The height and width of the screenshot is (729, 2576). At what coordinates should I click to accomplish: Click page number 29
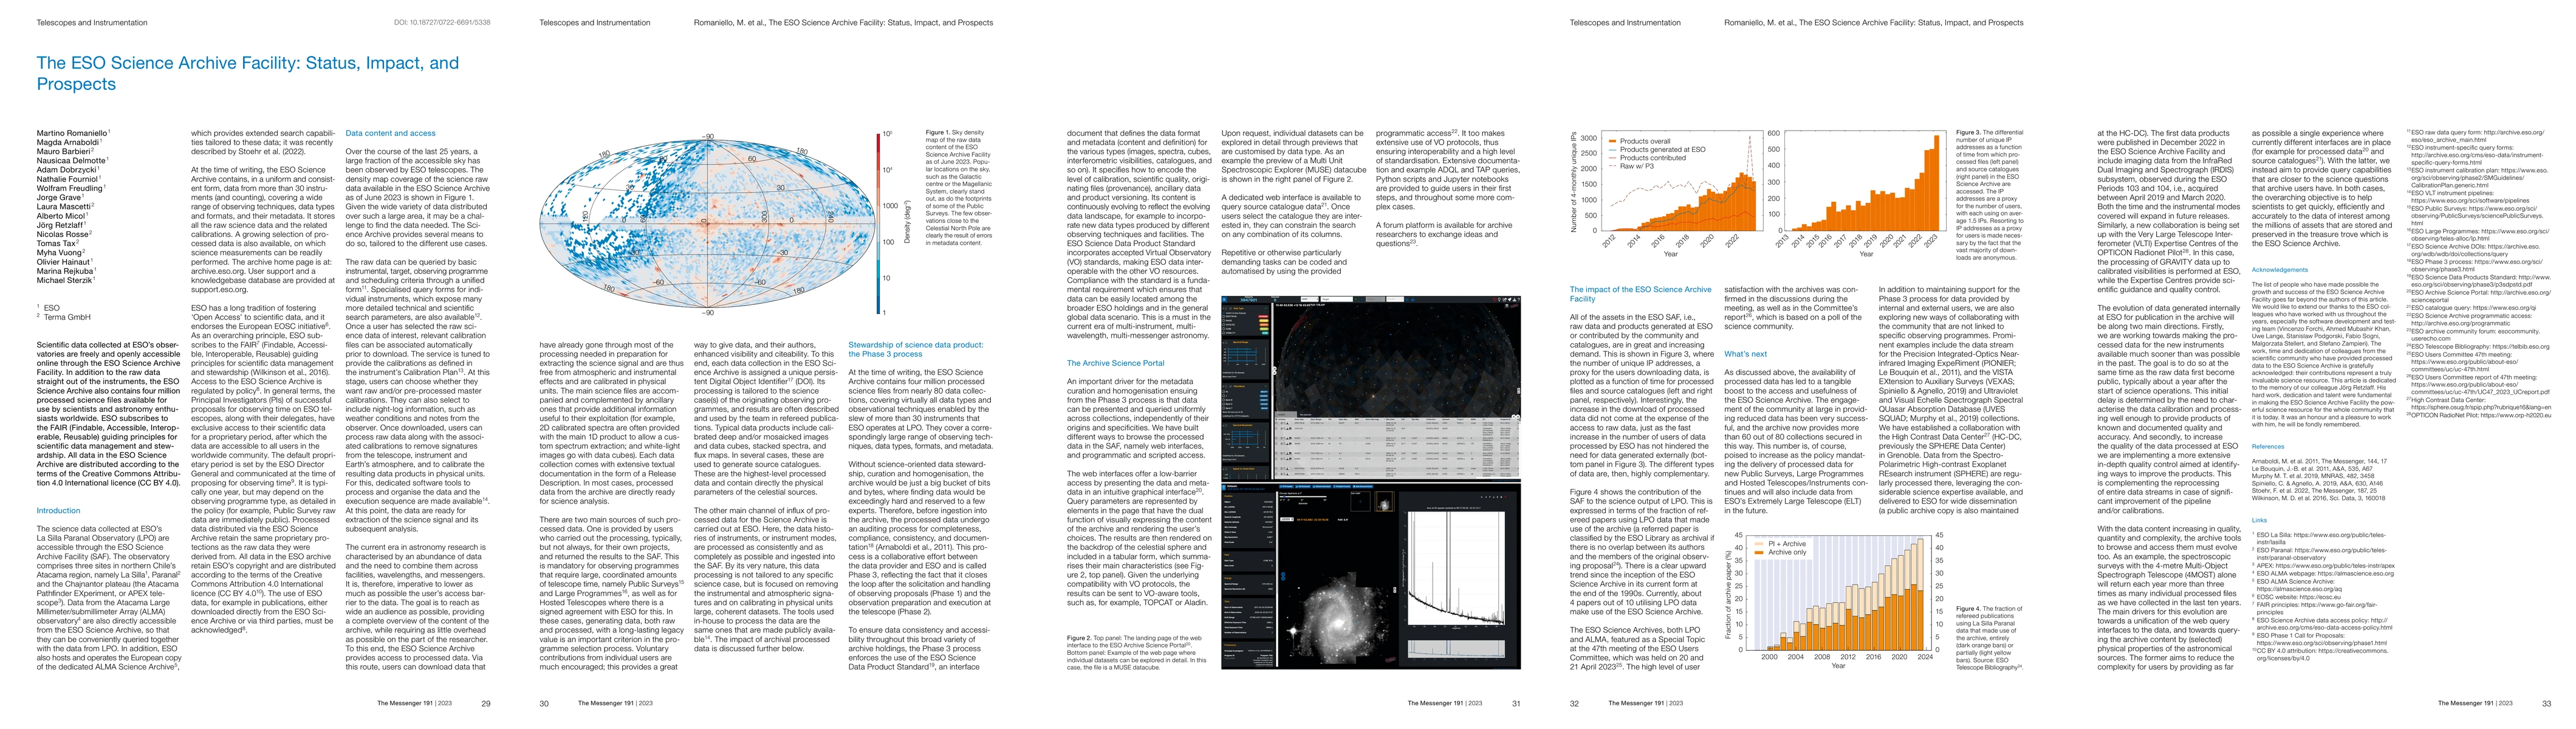click(x=486, y=703)
